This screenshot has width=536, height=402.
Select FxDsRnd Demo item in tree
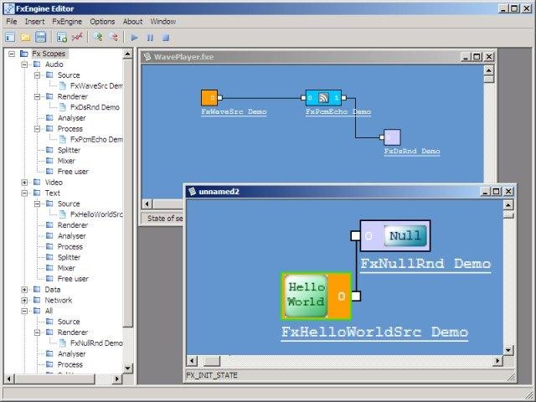point(95,107)
